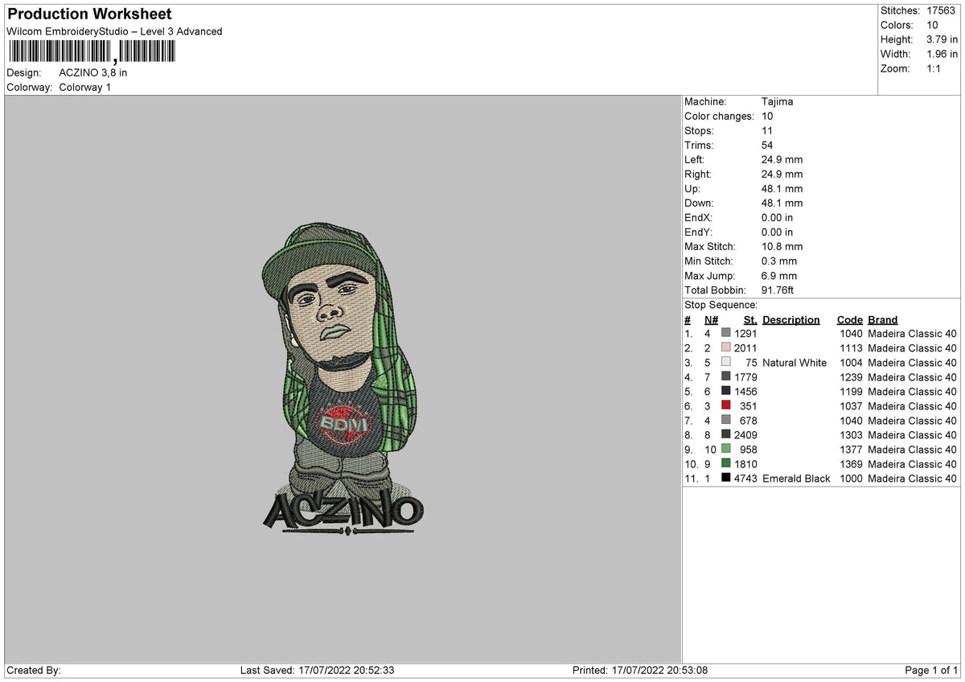Click the Width value '1.96 in'
Viewport: 965px width, 682px height.
942,54
